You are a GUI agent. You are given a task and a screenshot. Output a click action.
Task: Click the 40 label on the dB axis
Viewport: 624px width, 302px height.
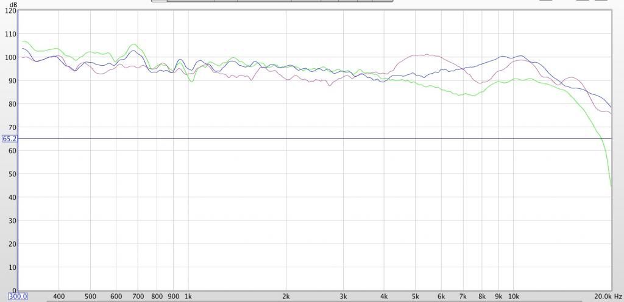[x=13, y=197]
